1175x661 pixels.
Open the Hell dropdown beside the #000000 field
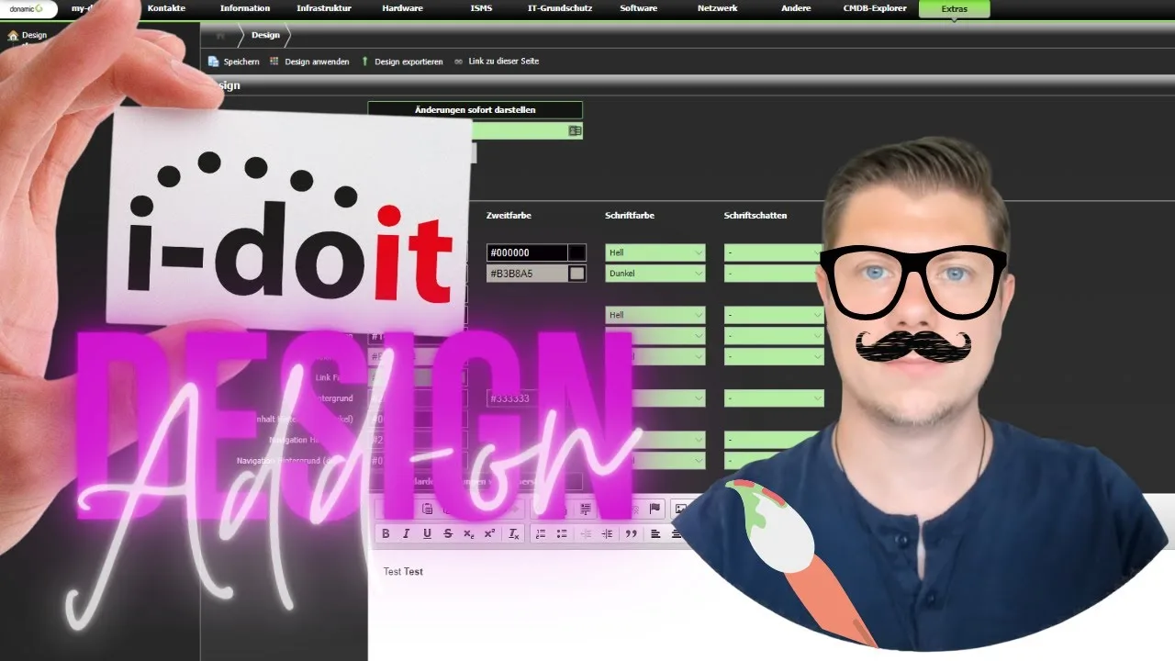coord(655,252)
